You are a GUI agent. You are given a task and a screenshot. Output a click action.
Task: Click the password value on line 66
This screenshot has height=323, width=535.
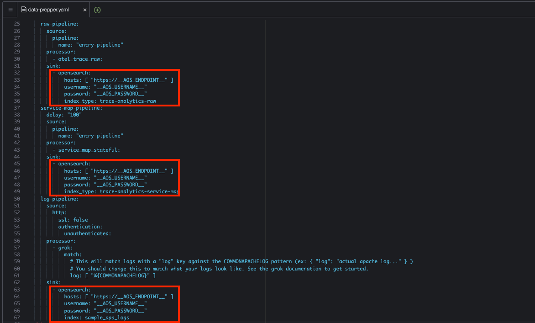point(120,311)
